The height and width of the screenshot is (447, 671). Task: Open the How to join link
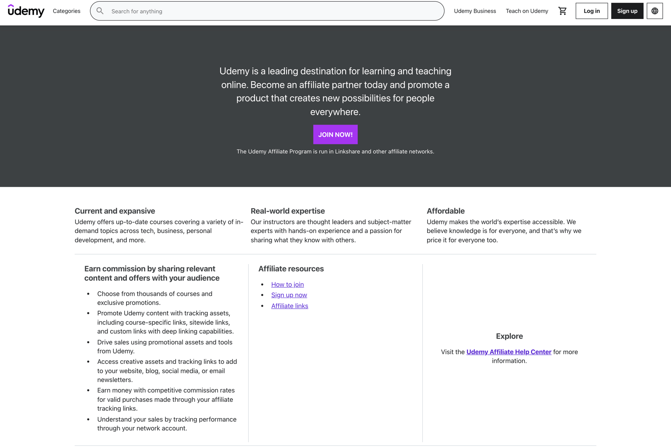[x=287, y=284]
